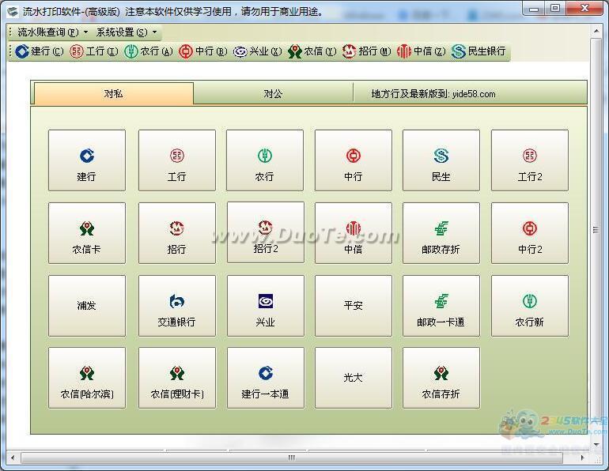Click the 浦发 button

pyautogui.click(x=87, y=306)
